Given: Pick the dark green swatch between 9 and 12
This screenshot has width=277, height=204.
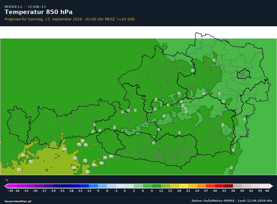Looking at the screenshot, I should (156, 186).
